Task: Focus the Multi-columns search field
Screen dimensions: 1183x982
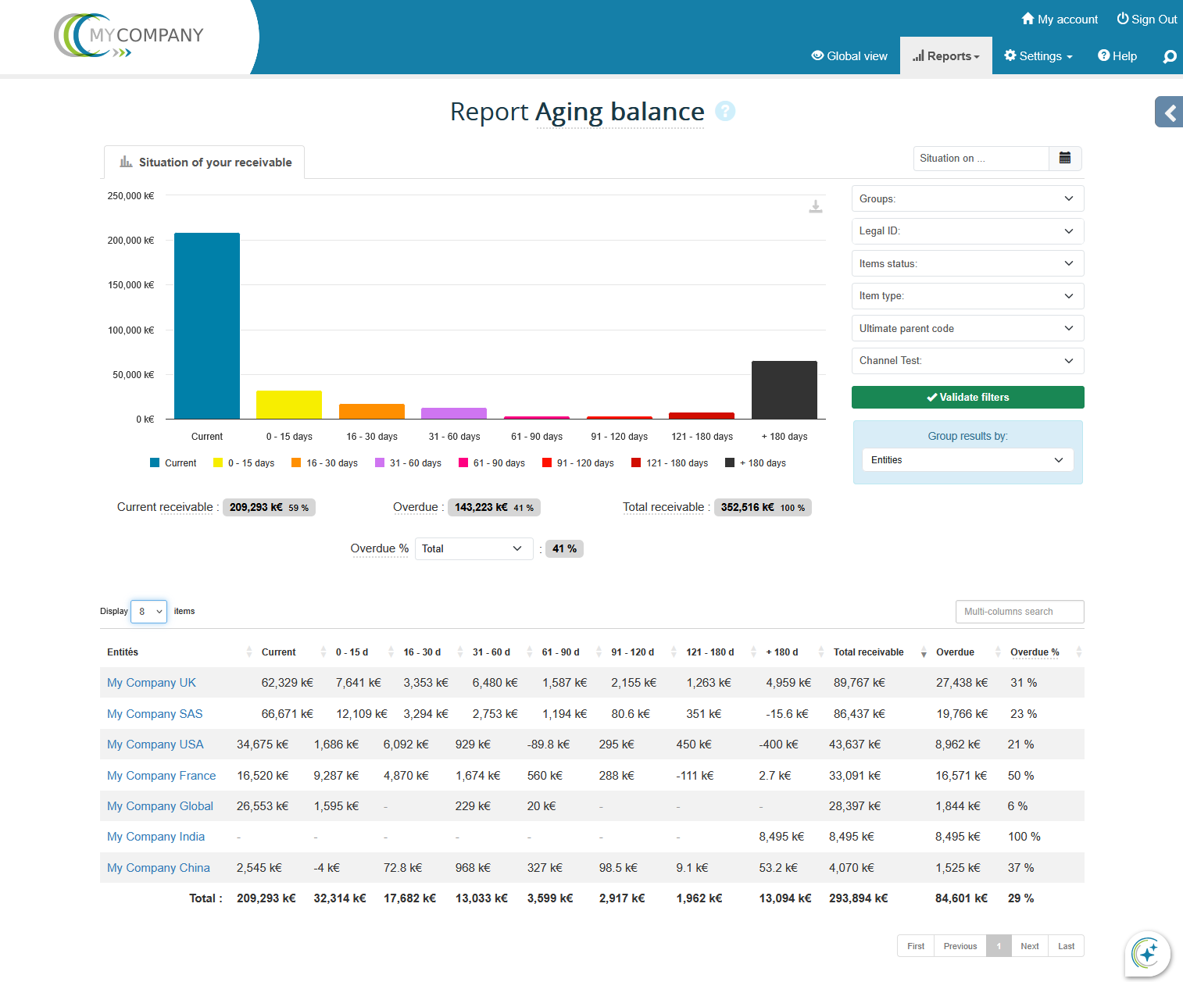Action: pos(1019,612)
